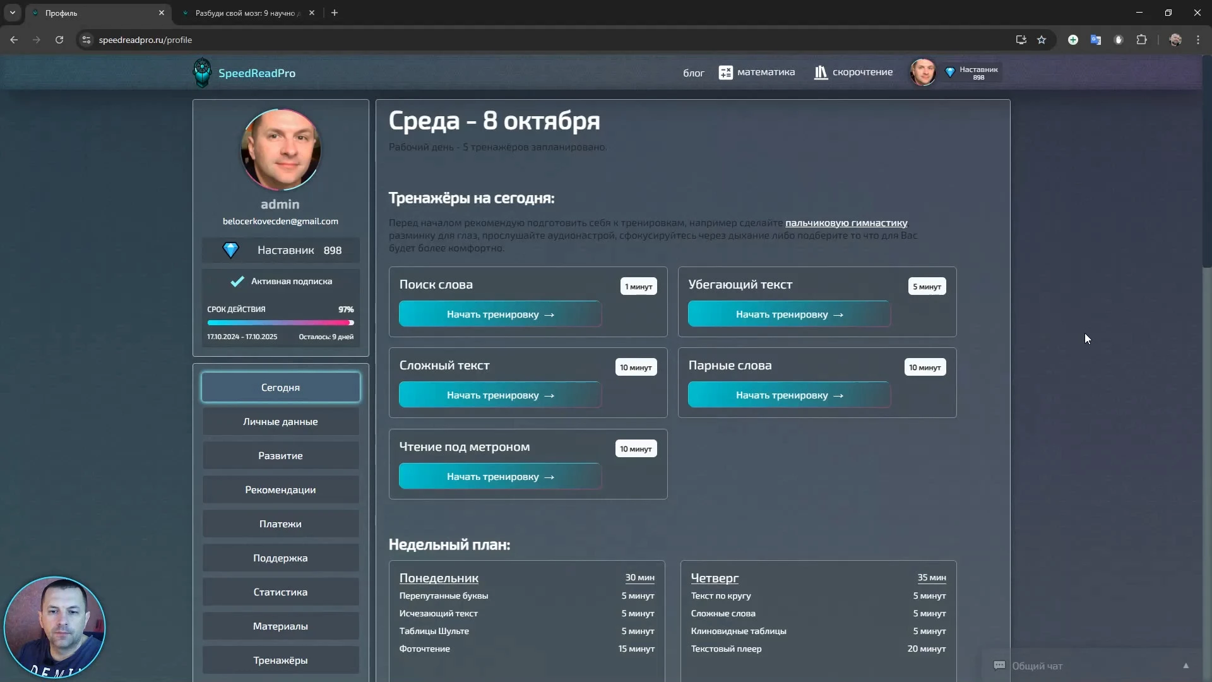Screen dimensions: 1212x682
Task: Click the large admin profile photo
Action: click(x=281, y=150)
